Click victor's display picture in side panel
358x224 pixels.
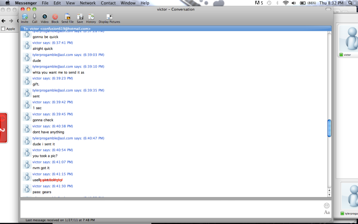pos(349,38)
